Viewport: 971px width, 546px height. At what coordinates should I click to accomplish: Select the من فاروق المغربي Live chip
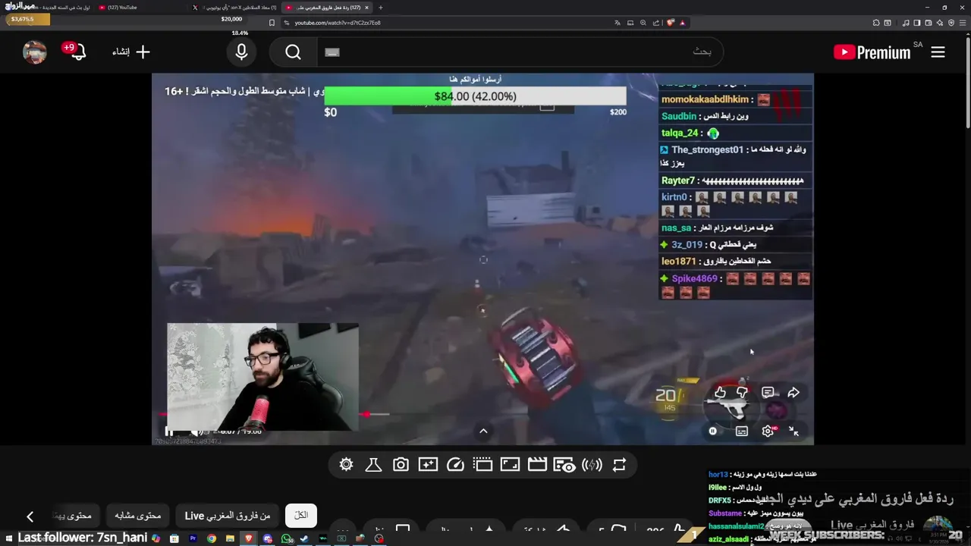point(228,515)
